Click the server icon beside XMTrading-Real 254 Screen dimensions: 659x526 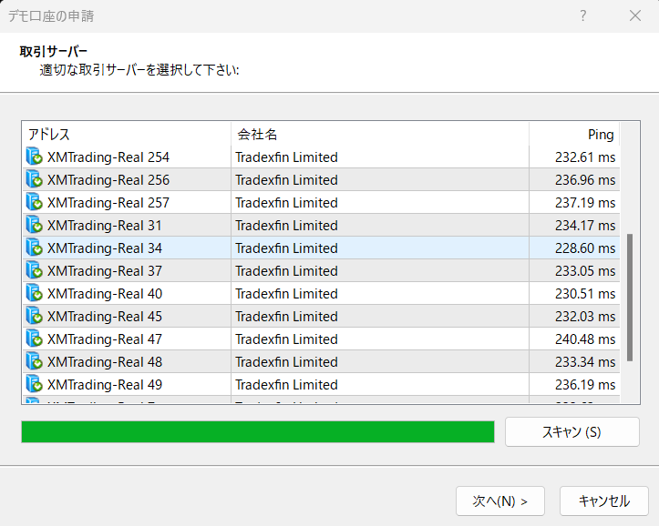click(x=34, y=156)
